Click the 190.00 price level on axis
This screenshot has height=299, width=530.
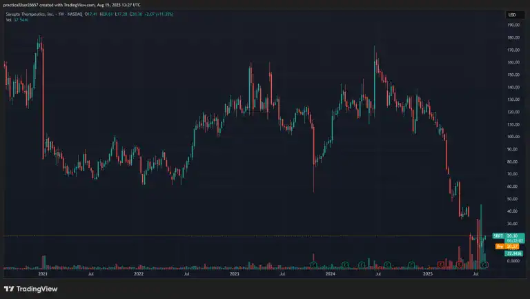pos(513,25)
